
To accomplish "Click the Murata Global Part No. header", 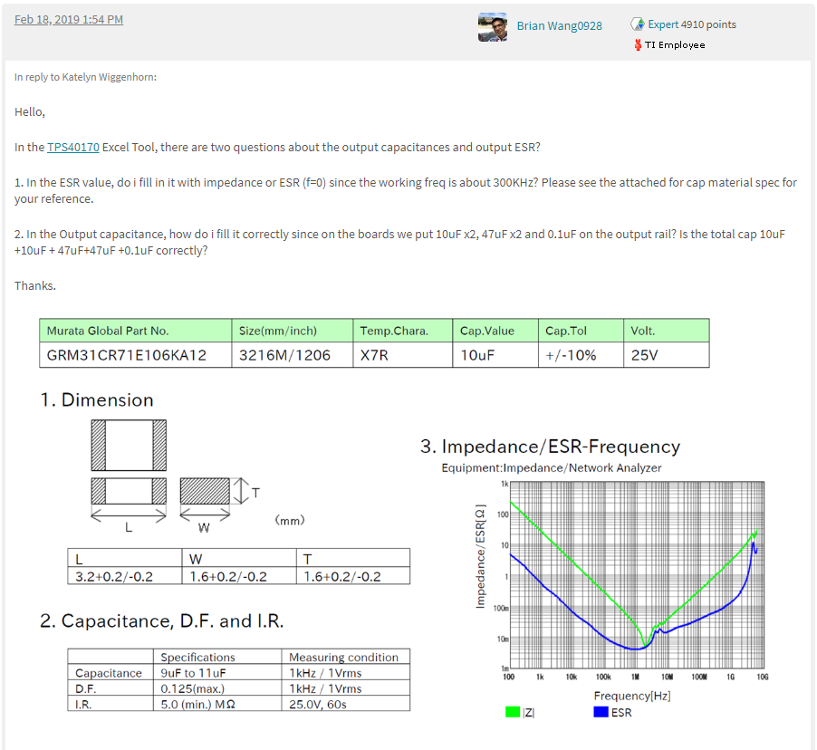I will click(136, 331).
